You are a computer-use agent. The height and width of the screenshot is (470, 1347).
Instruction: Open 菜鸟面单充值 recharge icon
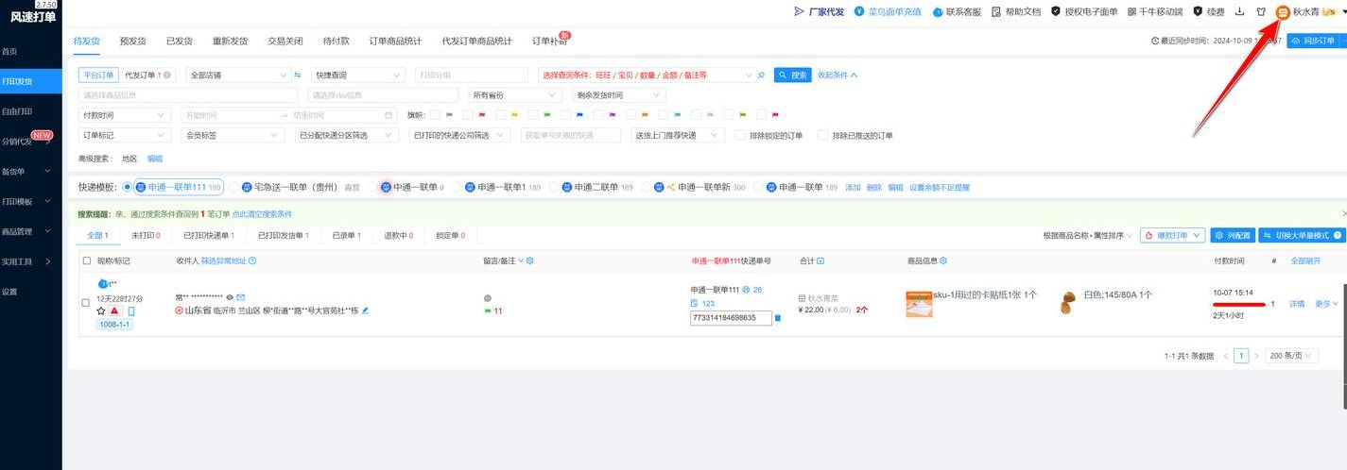tap(859, 11)
